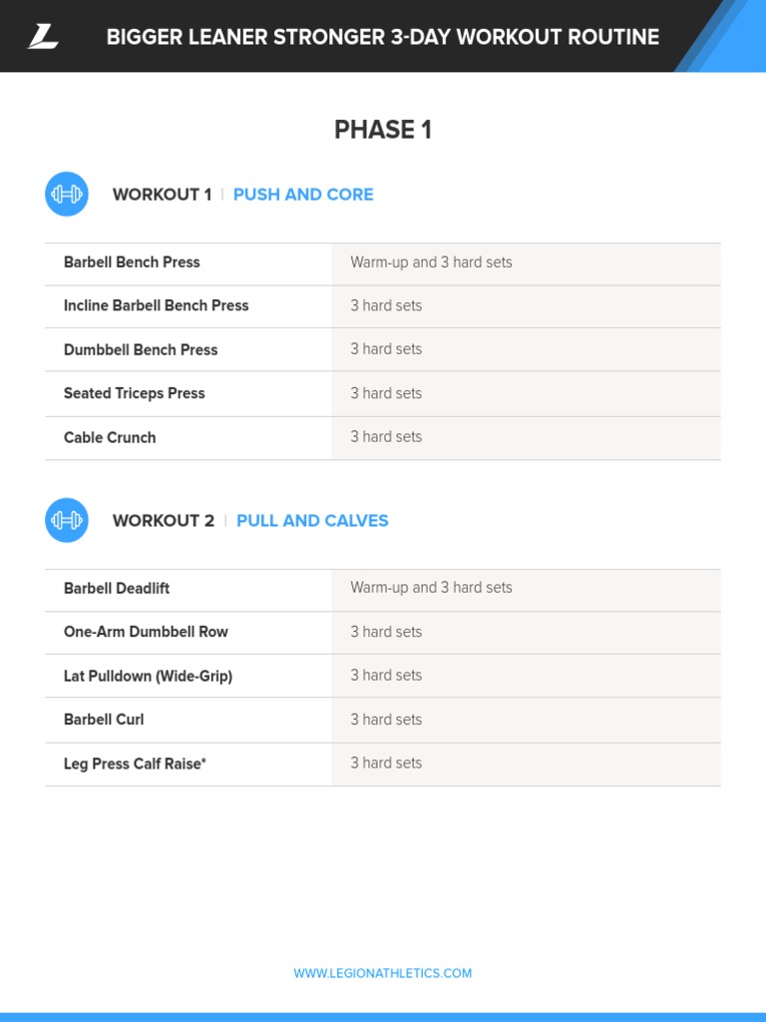Click the Push and Core heading
The width and height of the screenshot is (766, 1022).
(303, 195)
